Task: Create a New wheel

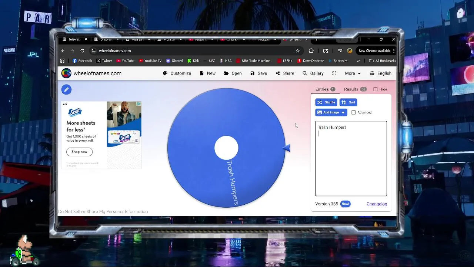Action: (207, 73)
